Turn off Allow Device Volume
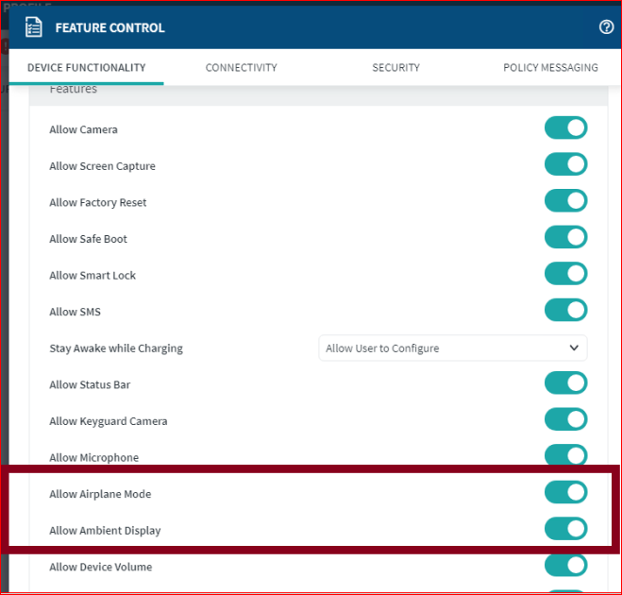Image resolution: width=622 pixels, height=595 pixels. [565, 566]
